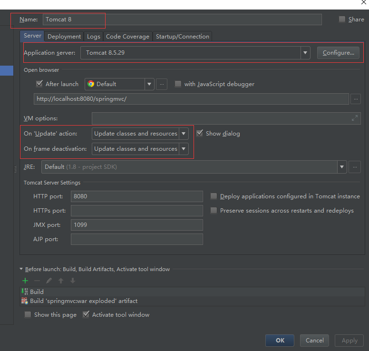Screen dimensions: 369x351
Task: Switch to the Logs tab
Action: tap(93, 37)
